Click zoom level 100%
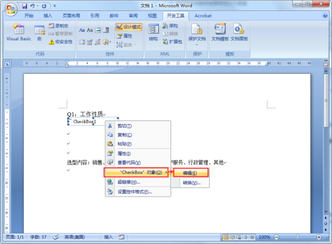The width and height of the screenshot is (332, 244). tap(264, 237)
